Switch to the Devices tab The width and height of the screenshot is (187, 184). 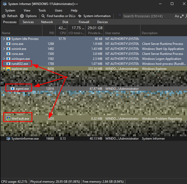click(x=103, y=22)
